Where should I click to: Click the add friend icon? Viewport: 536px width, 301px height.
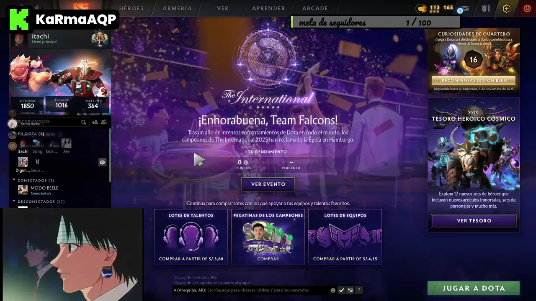tap(95, 122)
